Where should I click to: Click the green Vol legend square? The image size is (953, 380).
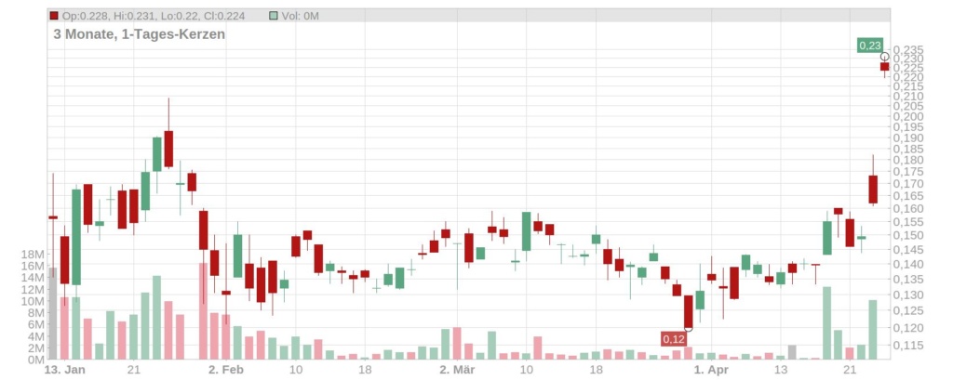click(x=272, y=16)
